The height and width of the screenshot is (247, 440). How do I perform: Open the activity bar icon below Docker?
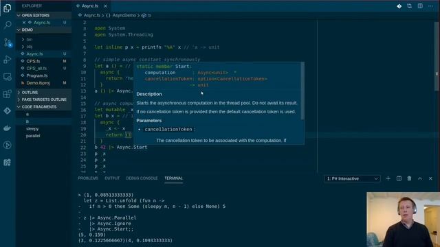8,145
